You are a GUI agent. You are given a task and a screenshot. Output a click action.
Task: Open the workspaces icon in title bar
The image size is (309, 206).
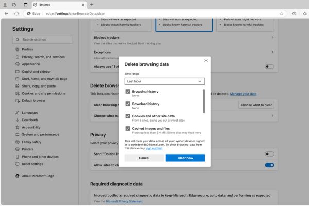(14, 5)
